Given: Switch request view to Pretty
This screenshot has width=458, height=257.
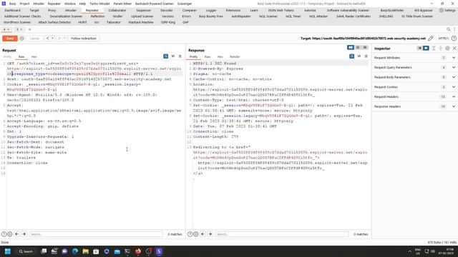Looking at the screenshot, I should tap(7, 56).
